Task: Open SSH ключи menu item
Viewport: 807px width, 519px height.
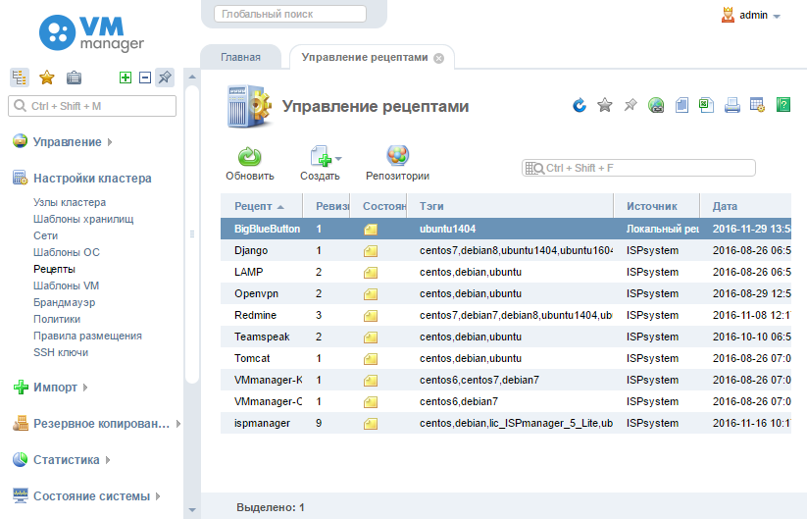Action: 61,352
